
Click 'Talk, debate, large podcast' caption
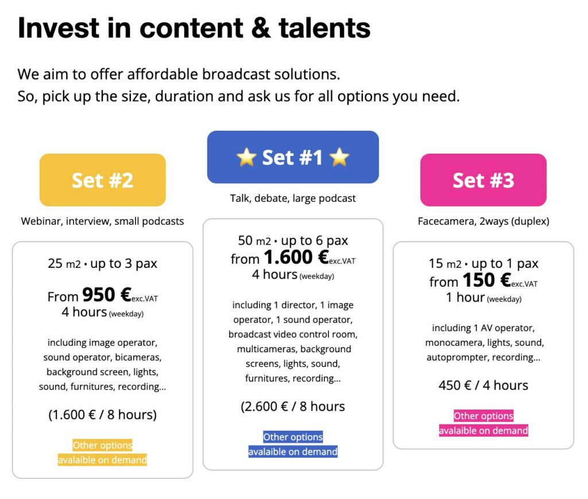click(x=293, y=198)
